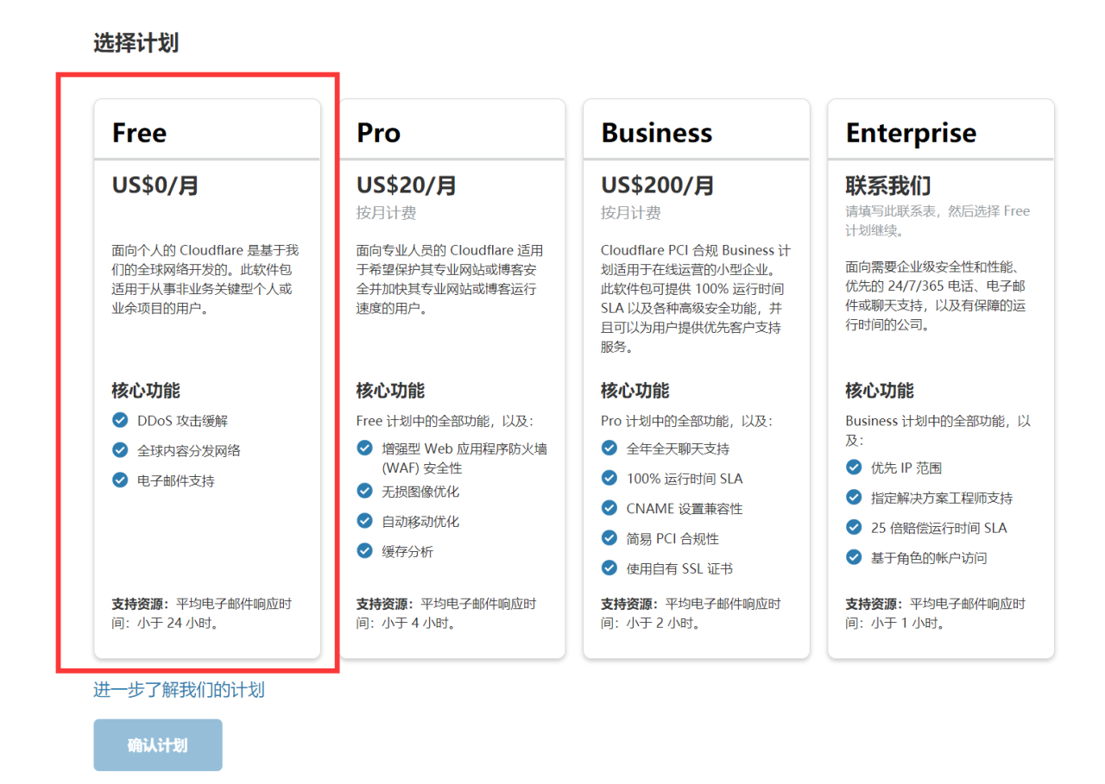Image resolution: width=1105 pixels, height=784 pixels.
Task: Click the checkmark icon beside 全年全天聊天支持
Action: pos(609,448)
